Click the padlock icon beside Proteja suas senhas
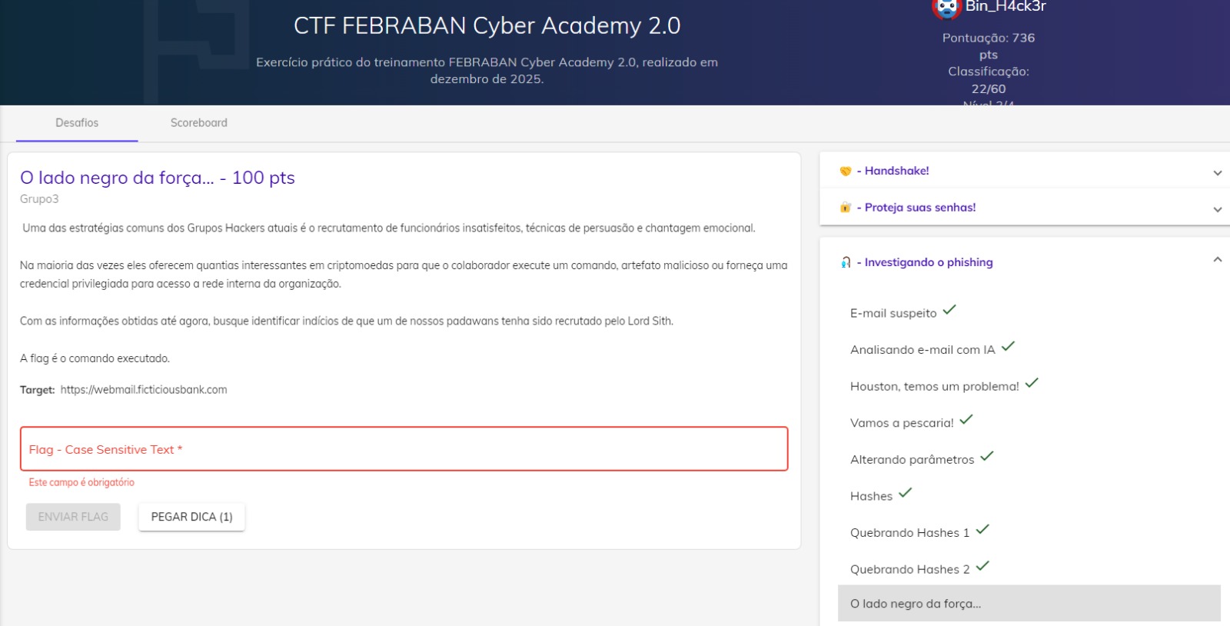Image resolution: width=1230 pixels, height=626 pixels. pos(846,208)
